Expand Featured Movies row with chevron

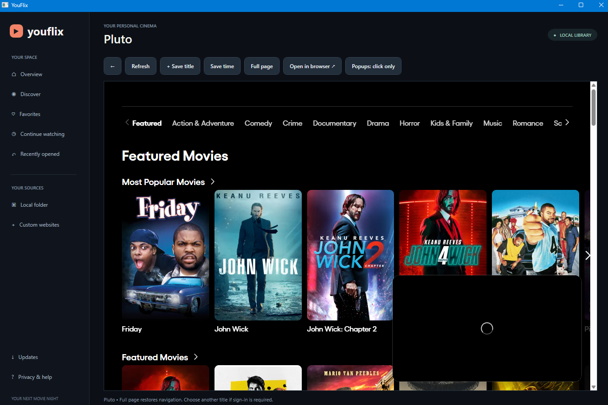tap(196, 357)
